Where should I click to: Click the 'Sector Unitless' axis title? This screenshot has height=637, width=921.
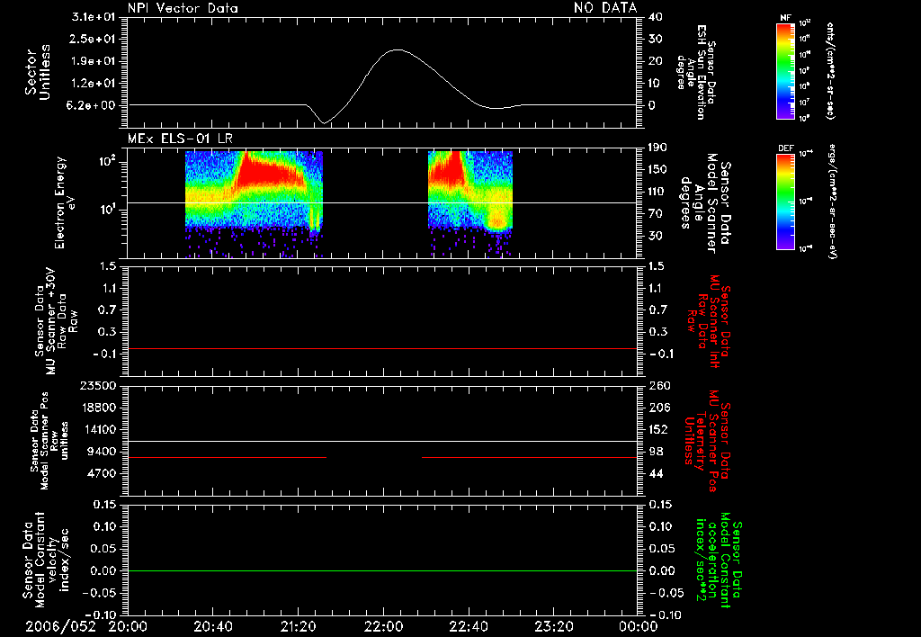pos(38,72)
